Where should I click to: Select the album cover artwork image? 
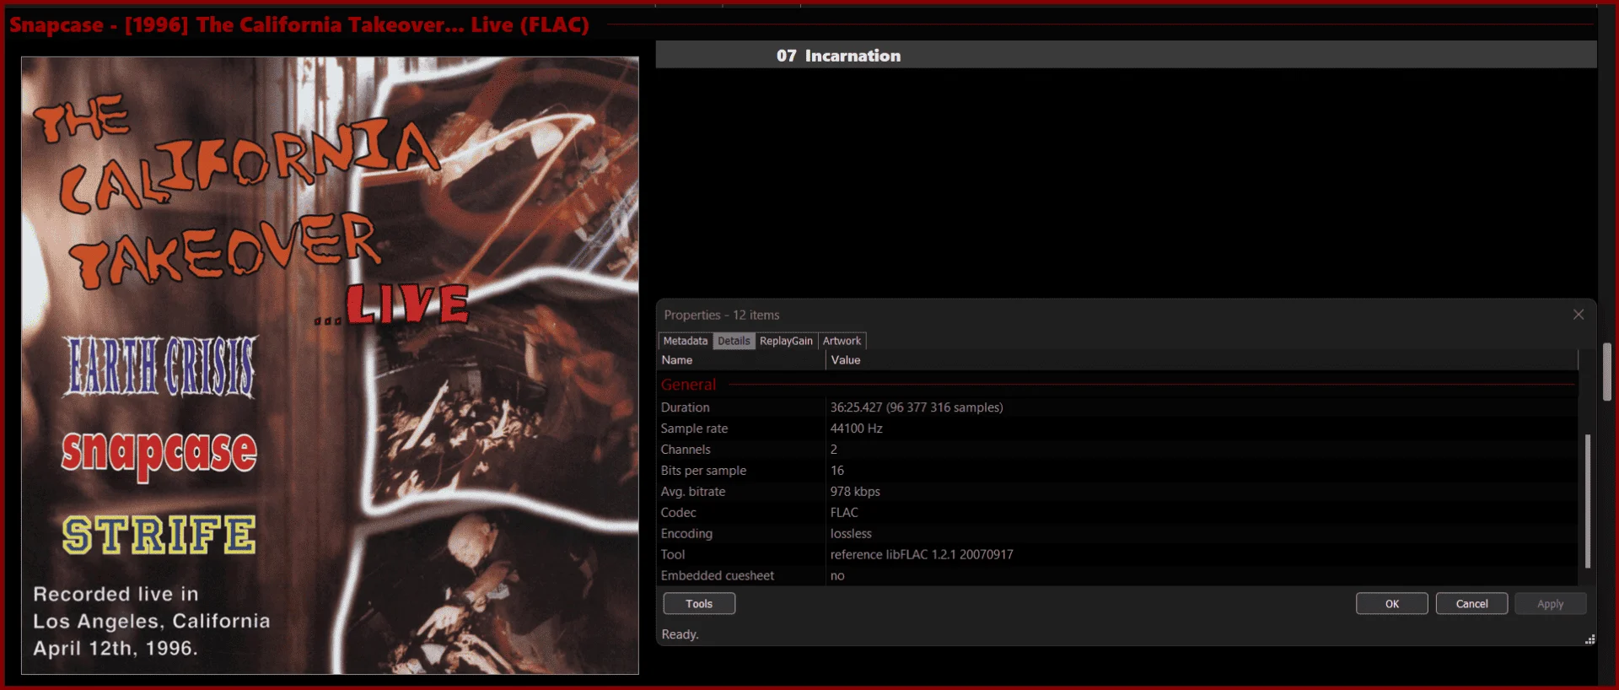[330, 365]
